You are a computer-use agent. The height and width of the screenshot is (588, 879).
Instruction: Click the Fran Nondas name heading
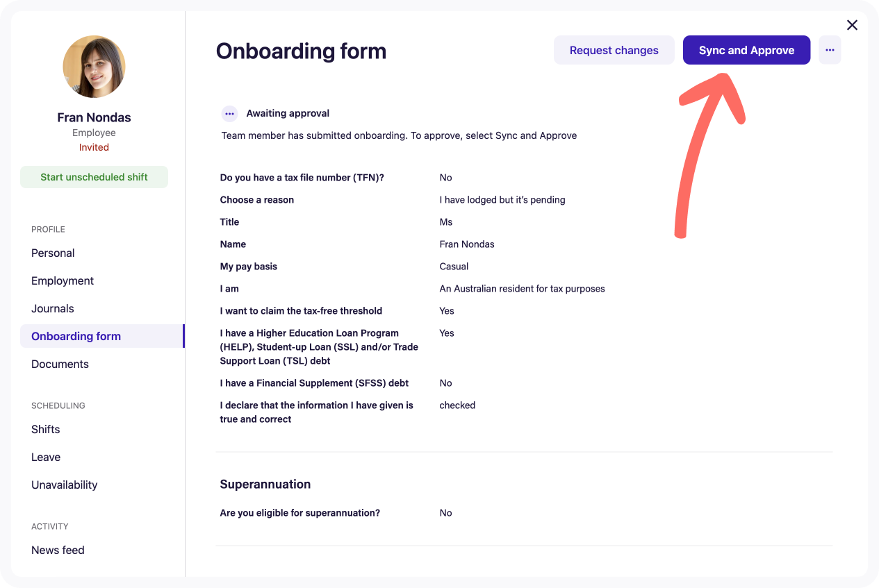94,117
